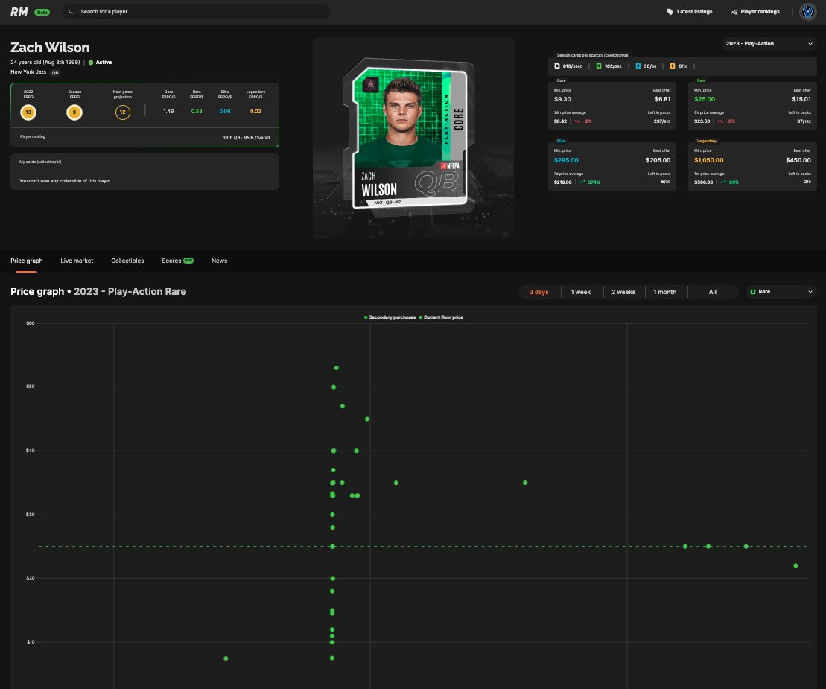Click Legendary min price $1,050.00

[x=708, y=160]
